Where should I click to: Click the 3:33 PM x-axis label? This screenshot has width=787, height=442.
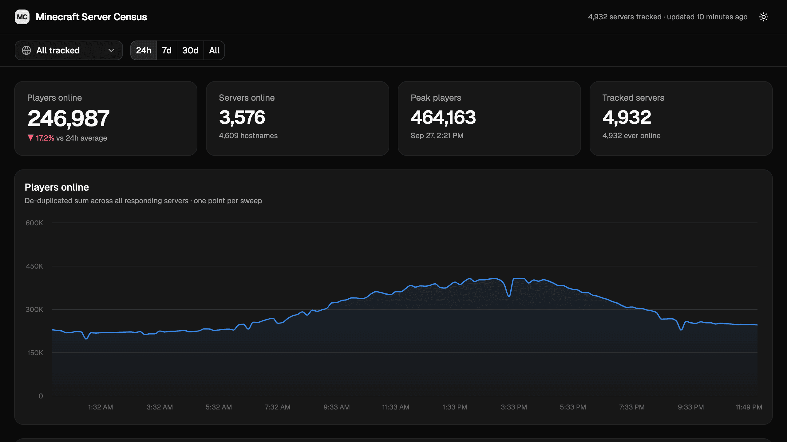coord(514,407)
